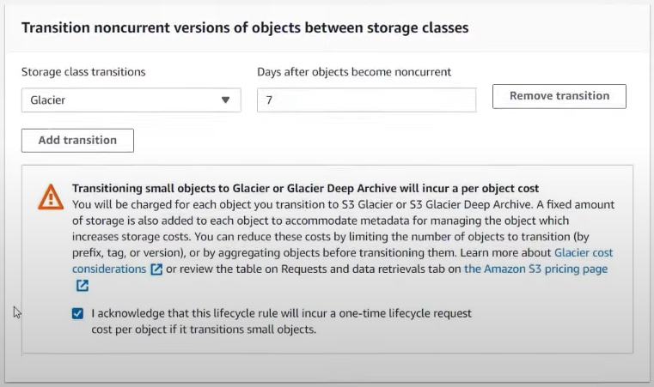Image resolution: width=654 pixels, height=387 pixels.
Task: Click the acknowledgement label text beside checkbox
Action: (281, 321)
